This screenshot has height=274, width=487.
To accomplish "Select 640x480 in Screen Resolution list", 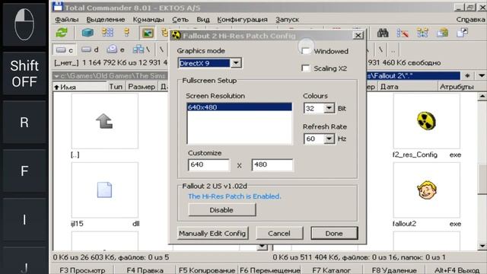I will click(x=240, y=107).
